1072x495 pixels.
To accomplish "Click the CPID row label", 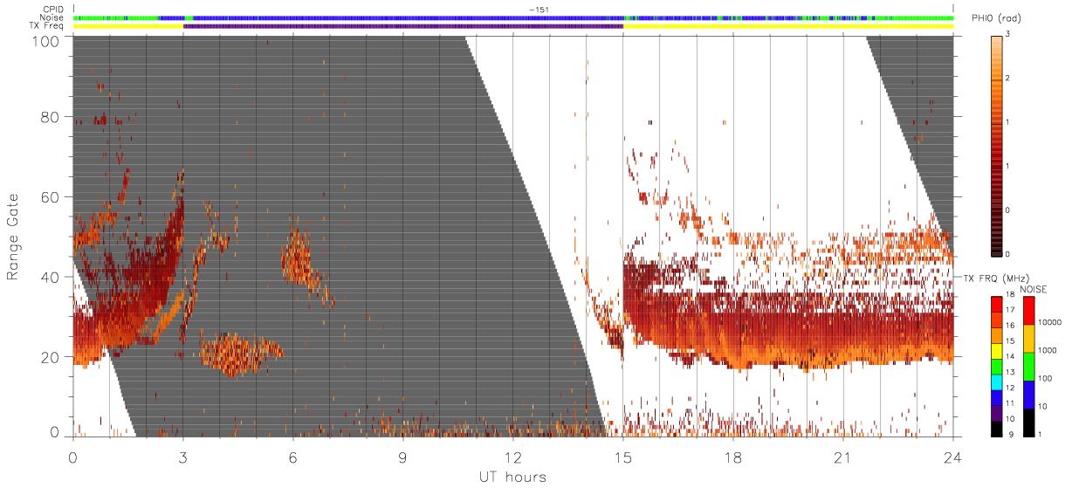I will (x=53, y=10).
